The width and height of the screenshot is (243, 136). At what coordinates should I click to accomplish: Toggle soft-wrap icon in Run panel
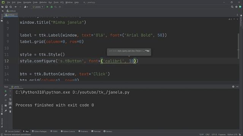(10, 99)
